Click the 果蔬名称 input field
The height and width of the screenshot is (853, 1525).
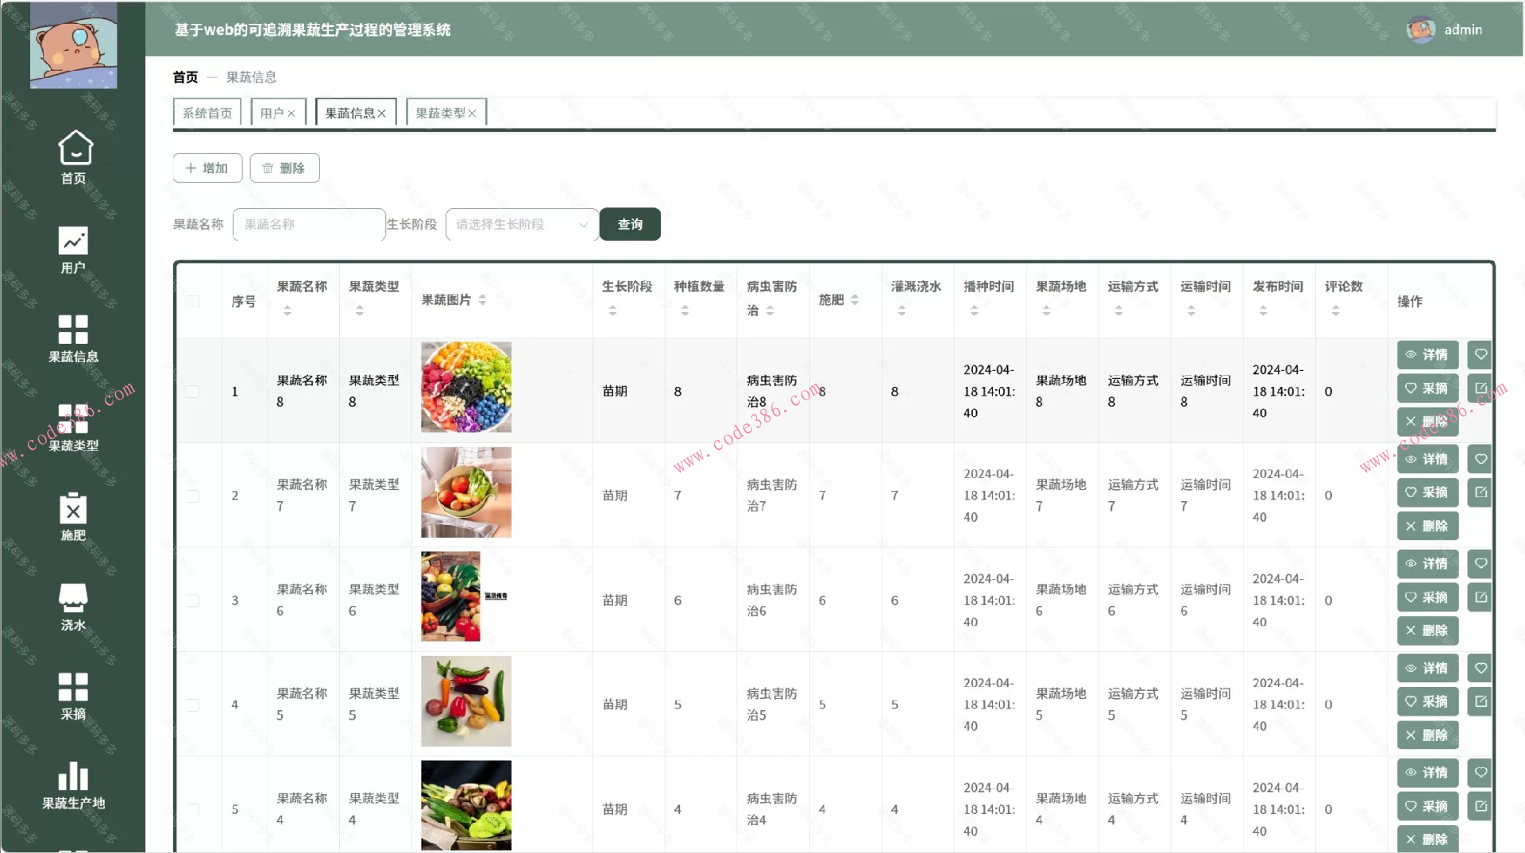coord(309,224)
